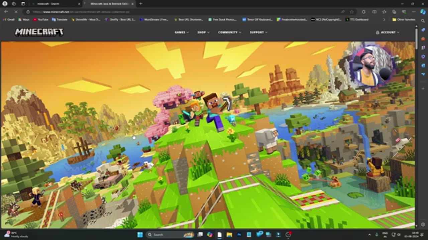Open the Windows Start menu
The width and height of the screenshot is (428, 240).
coord(140,235)
